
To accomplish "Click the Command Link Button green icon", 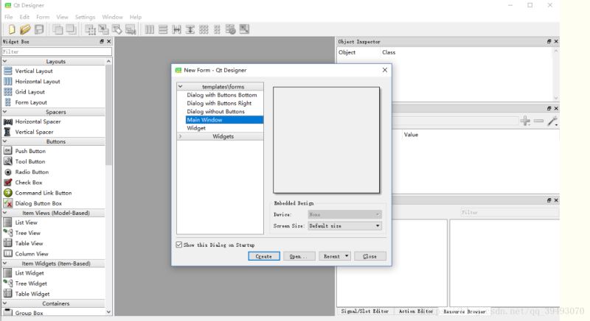I will pos(8,193).
